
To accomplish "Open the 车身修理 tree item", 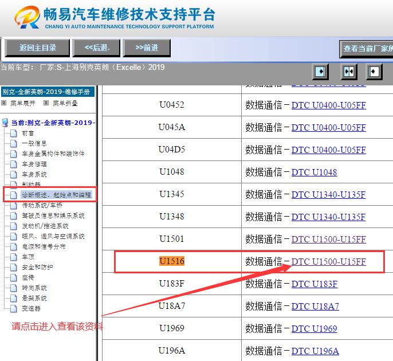I will [34, 164].
